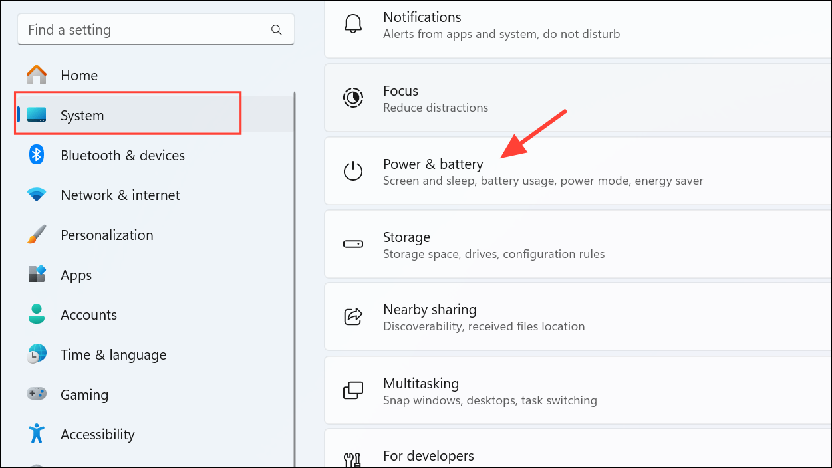Select Time & language category
832x468 pixels.
pyautogui.click(x=113, y=355)
